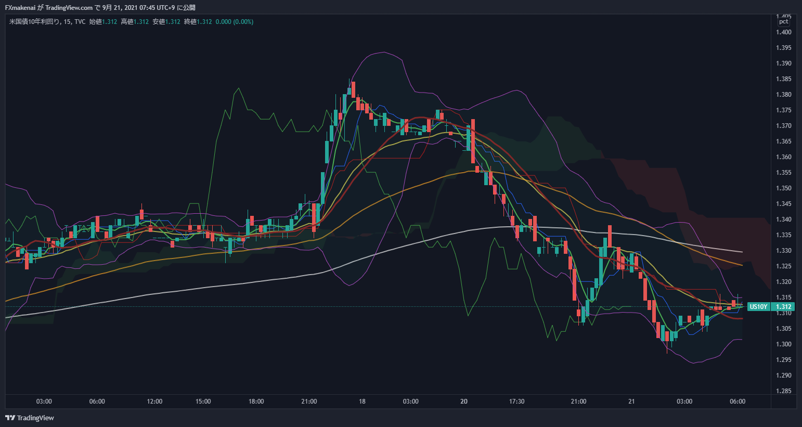The height and width of the screenshot is (427, 802).
Task: Click the 1.335 price axis label
Action: click(783, 235)
